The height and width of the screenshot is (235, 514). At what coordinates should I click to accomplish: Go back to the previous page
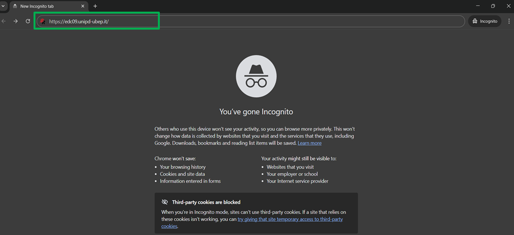click(4, 21)
